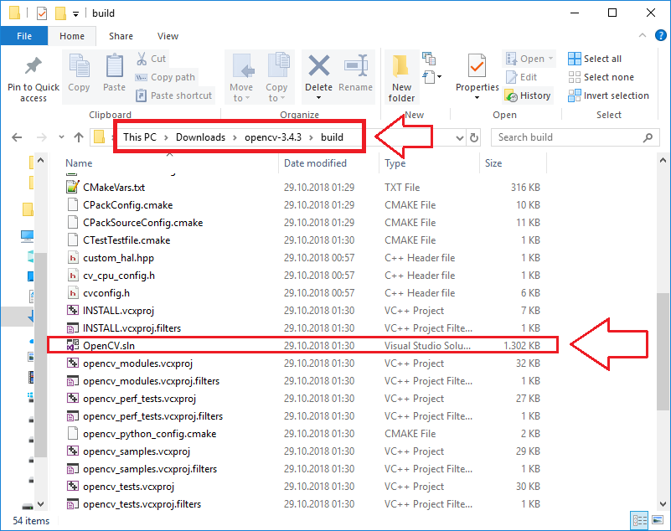Click the New folder icon in title bar
The width and height of the screenshot is (671, 531).
[x=60, y=13]
